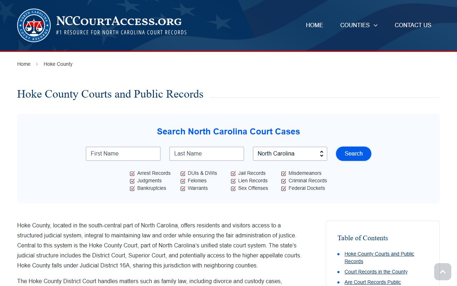Screen dimensions: 457x286
Task: Open the Contact Us navigation item
Action: coord(413,25)
